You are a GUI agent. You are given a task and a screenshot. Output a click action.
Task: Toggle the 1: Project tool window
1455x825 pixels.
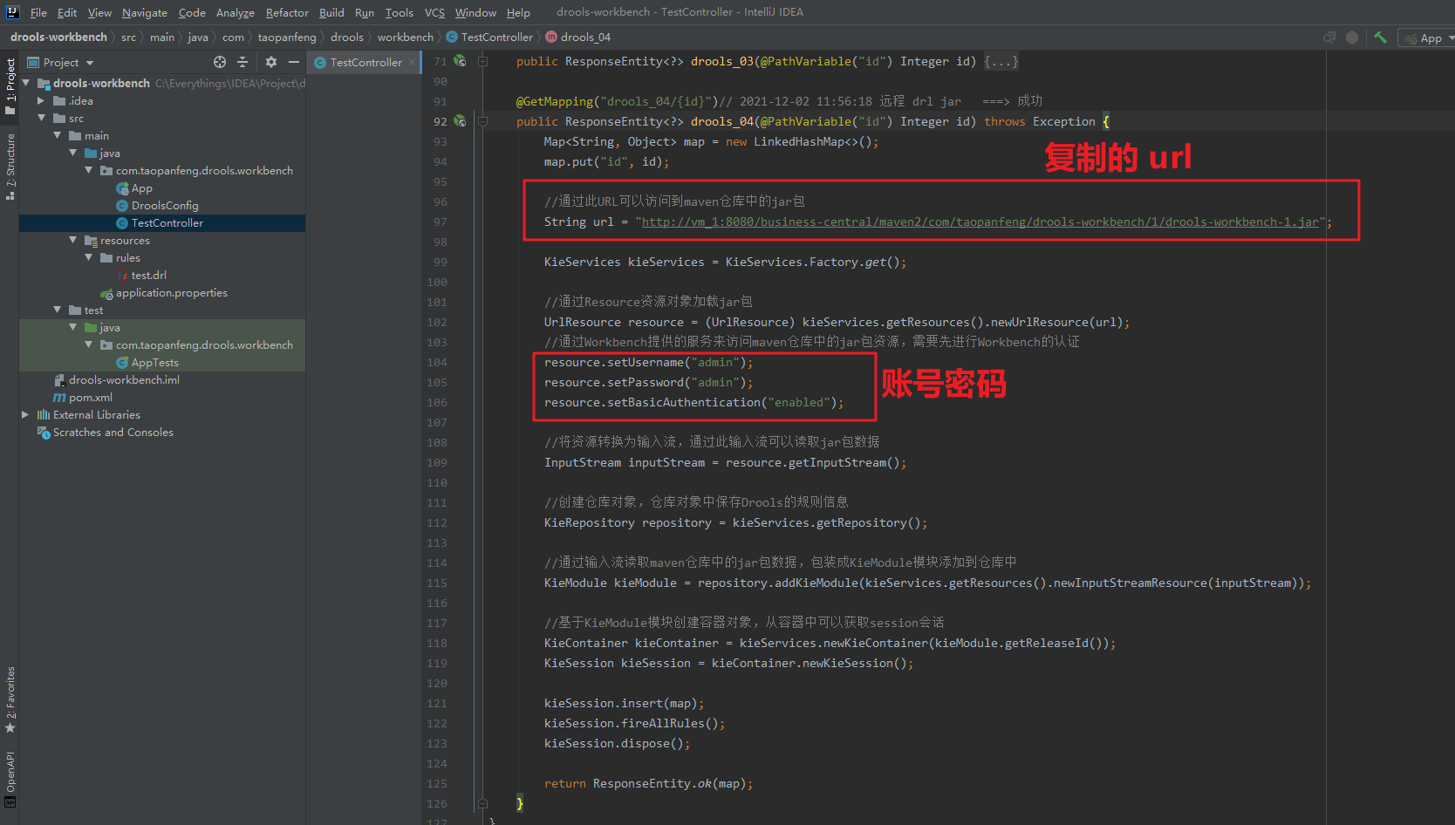click(x=10, y=85)
